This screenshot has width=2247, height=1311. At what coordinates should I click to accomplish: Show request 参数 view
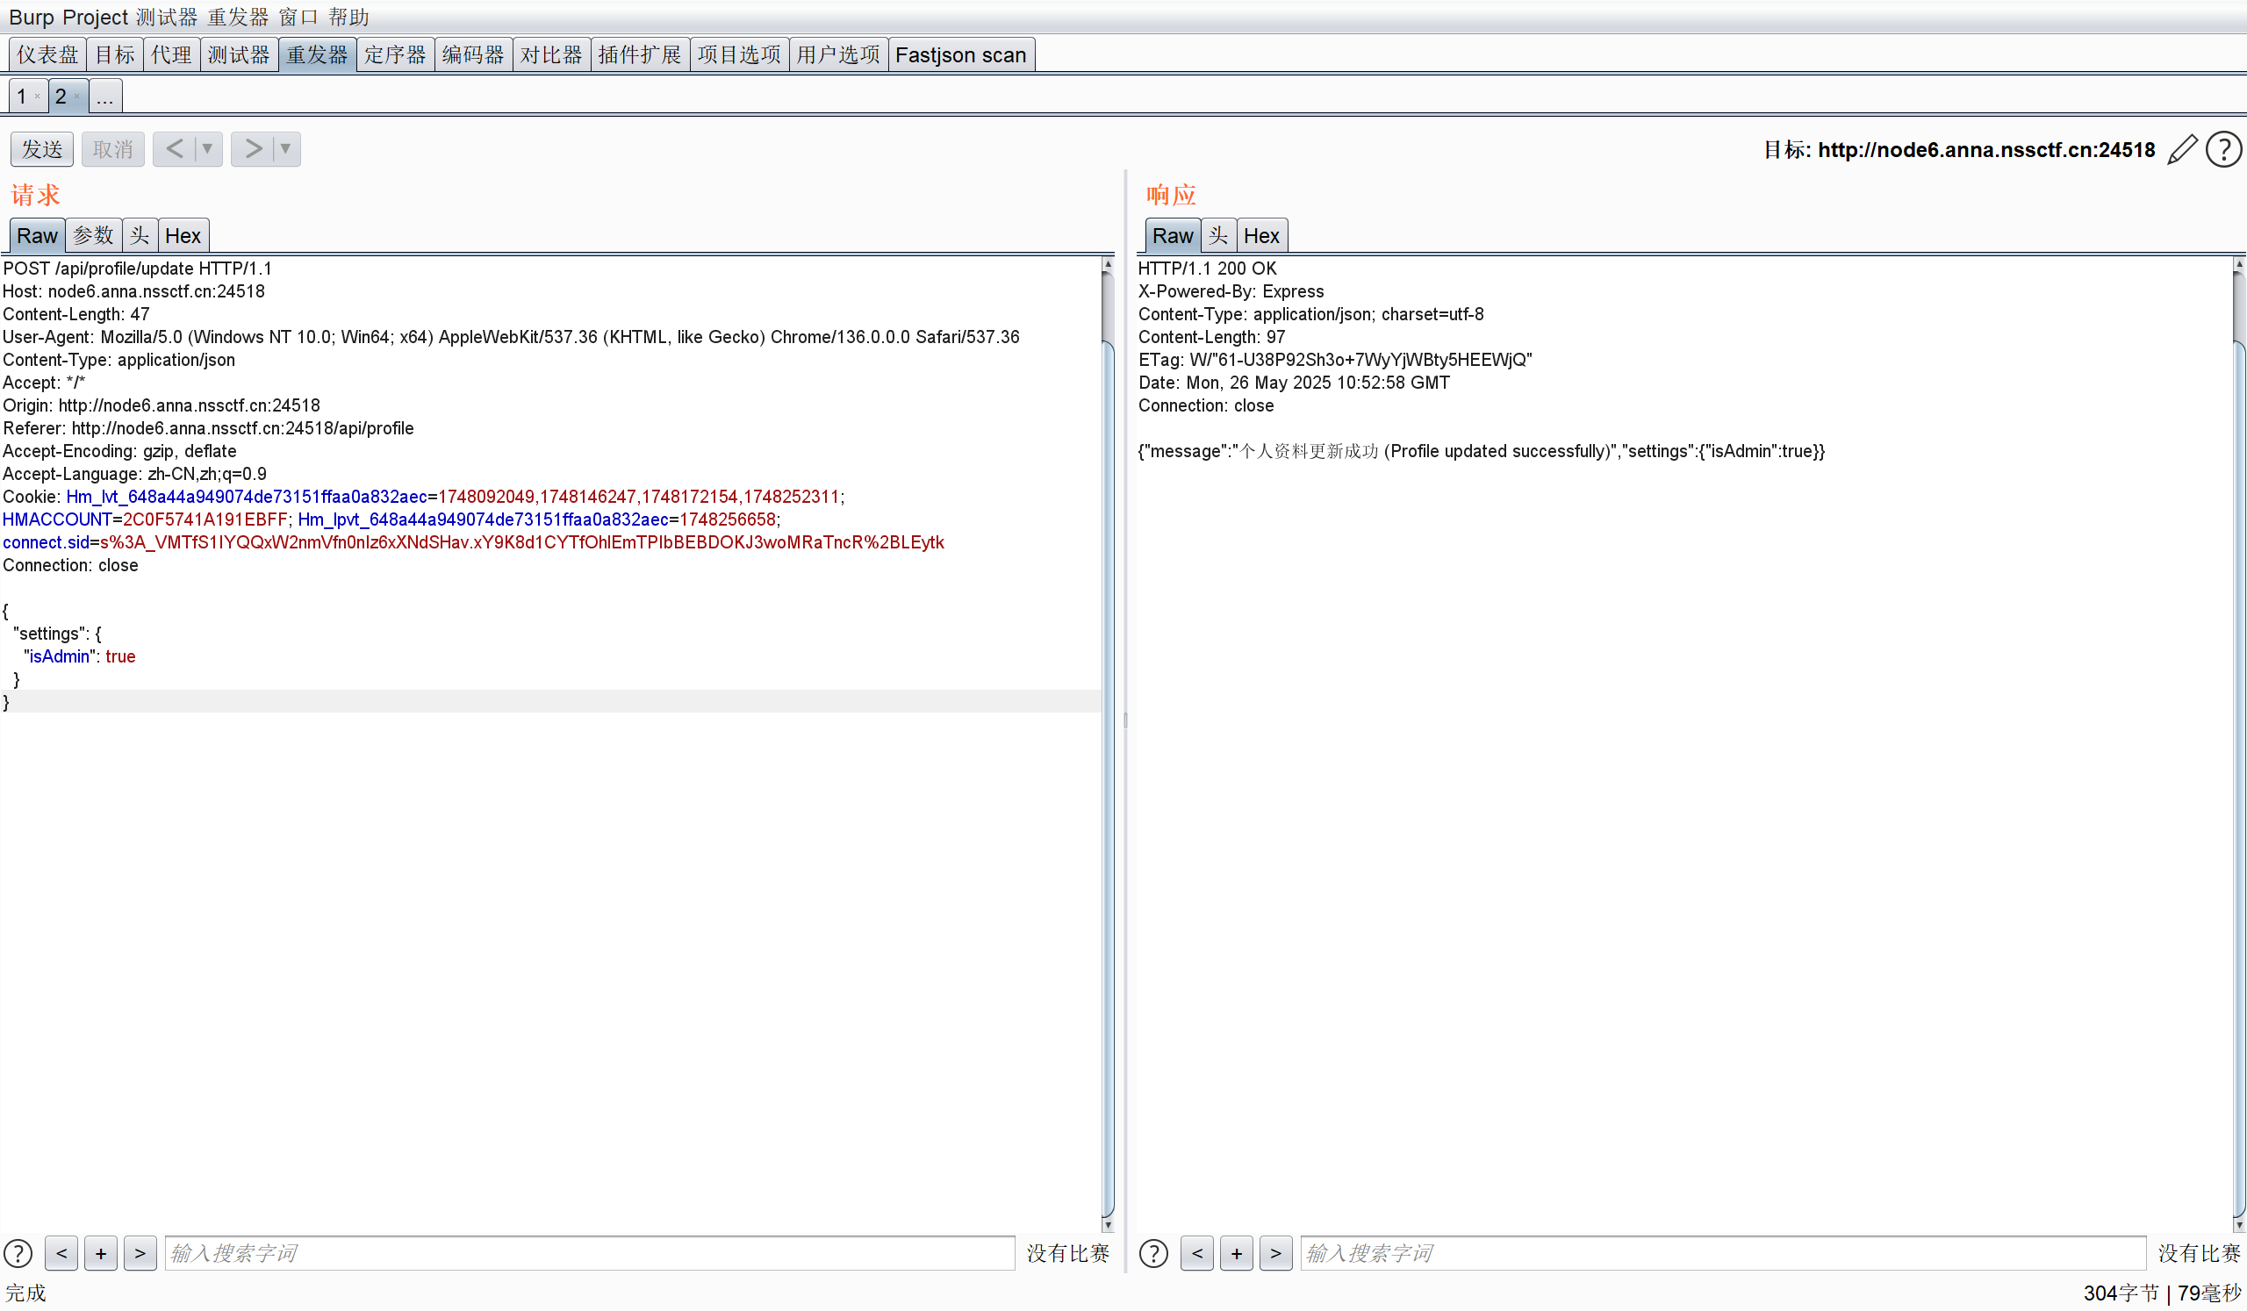click(x=93, y=236)
